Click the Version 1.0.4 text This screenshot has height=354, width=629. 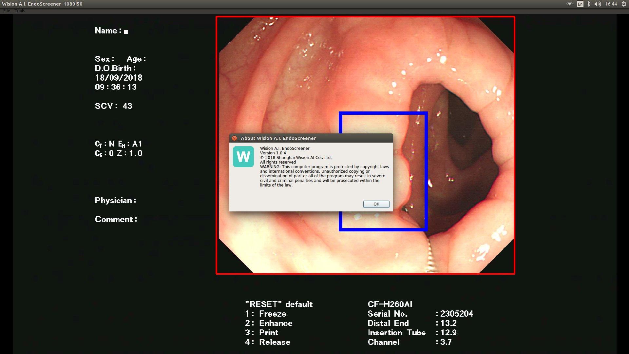[x=273, y=153]
